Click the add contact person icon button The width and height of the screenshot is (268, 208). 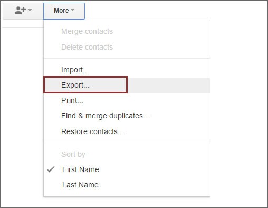[x=23, y=11]
